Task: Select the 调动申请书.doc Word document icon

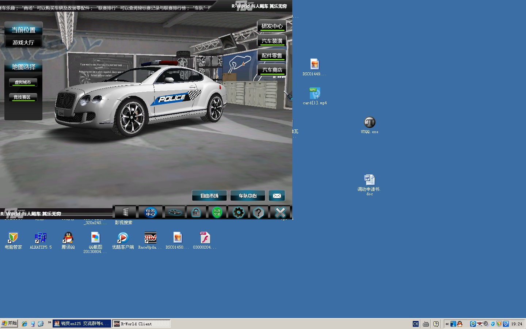Action: click(x=369, y=185)
